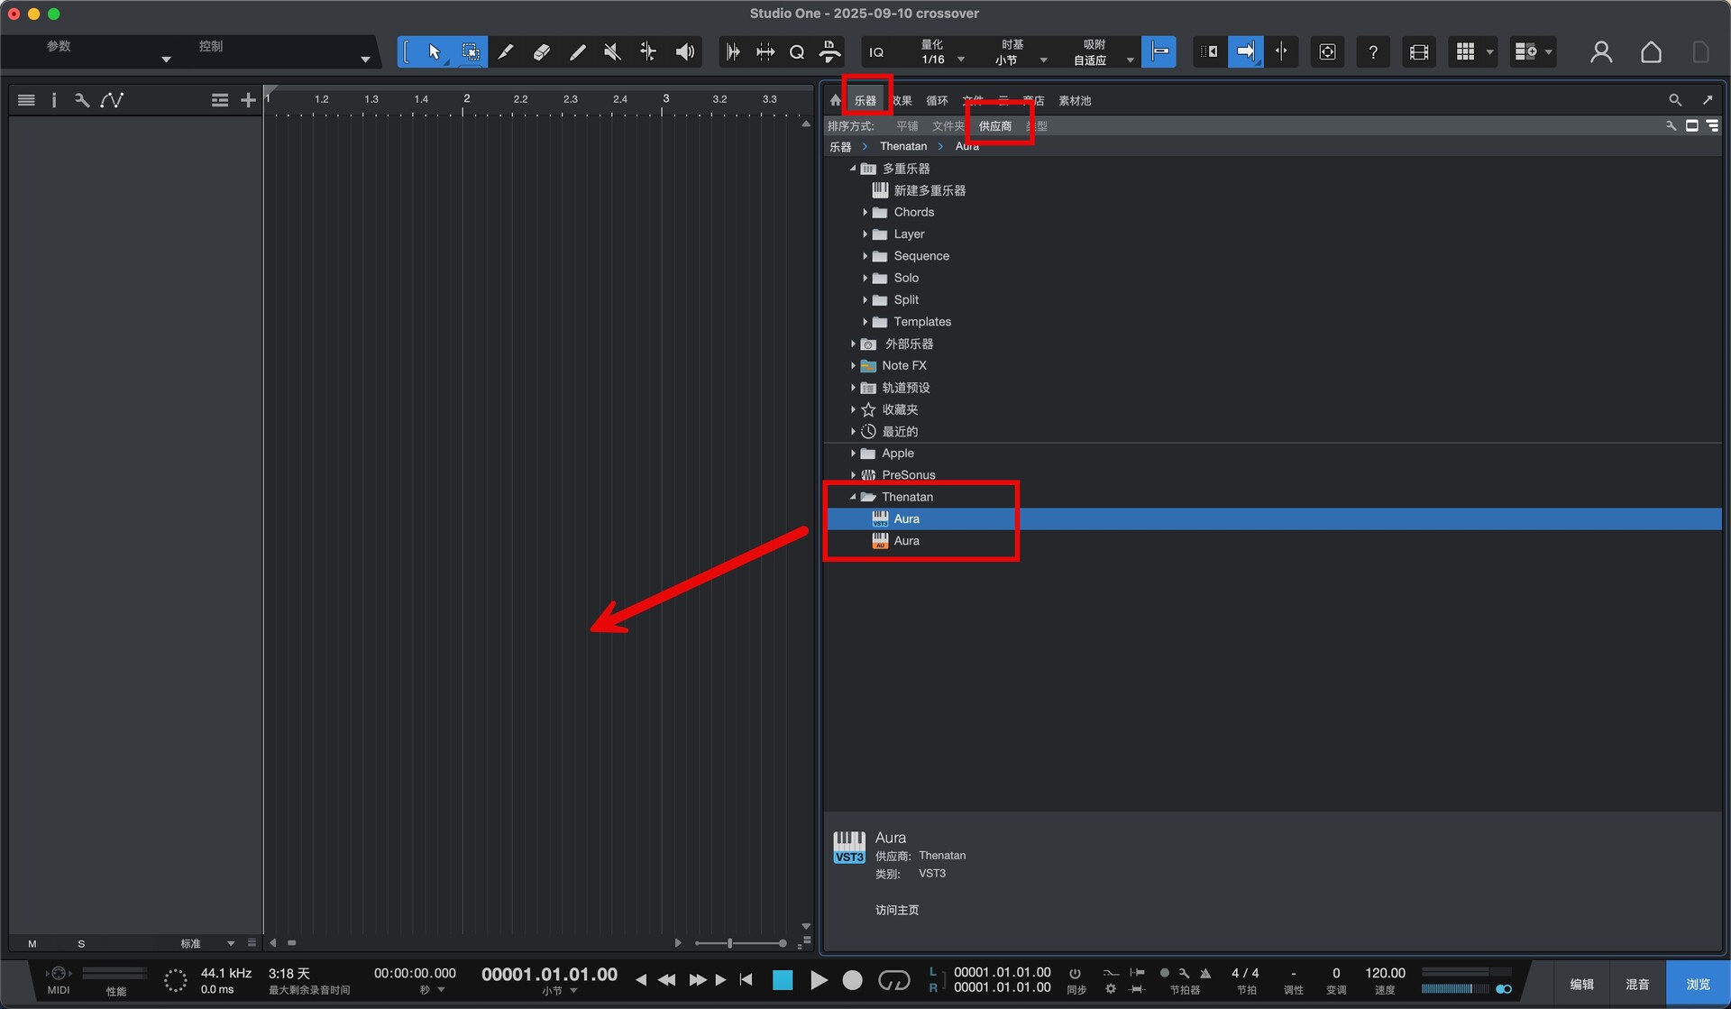Open the 参数 dropdown arrow
Viewport: 1731px width, 1009px height.
point(166,60)
